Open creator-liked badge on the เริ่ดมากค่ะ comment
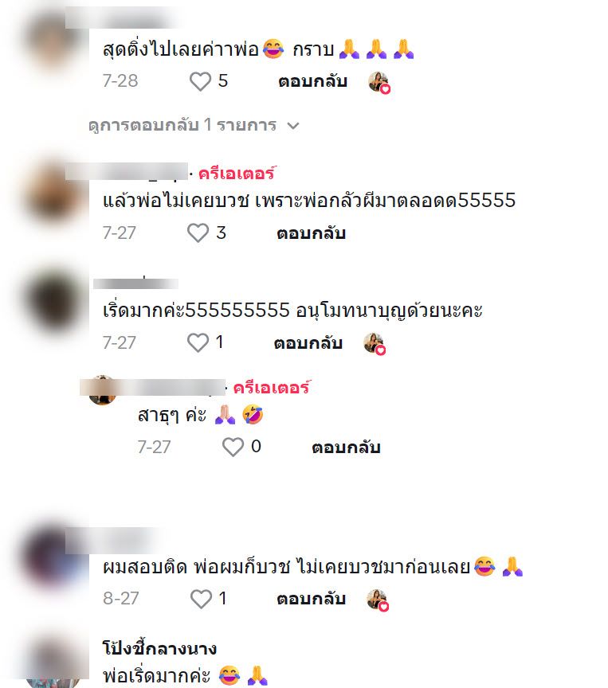The image size is (608, 688). [x=375, y=343]
